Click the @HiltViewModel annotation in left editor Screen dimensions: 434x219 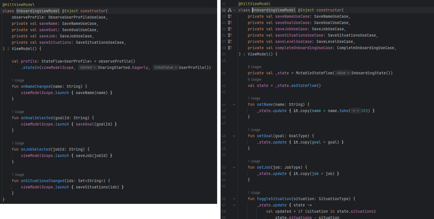[x=19, y=5]
